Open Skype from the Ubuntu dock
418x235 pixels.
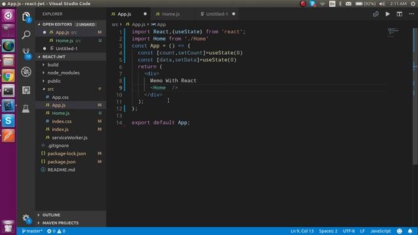(x=8, y=121)
